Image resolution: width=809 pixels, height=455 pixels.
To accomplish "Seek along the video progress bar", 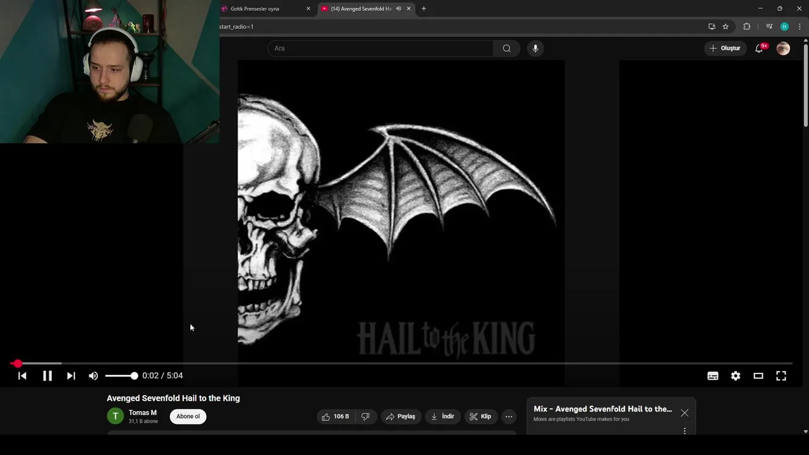I will [x=402, y=363].
